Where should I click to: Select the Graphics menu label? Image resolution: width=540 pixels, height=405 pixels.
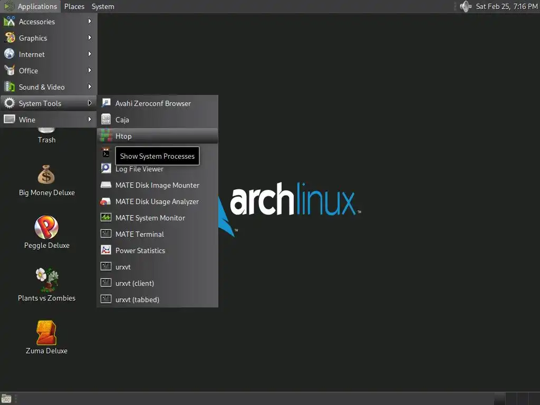click(x=33, y=38)
